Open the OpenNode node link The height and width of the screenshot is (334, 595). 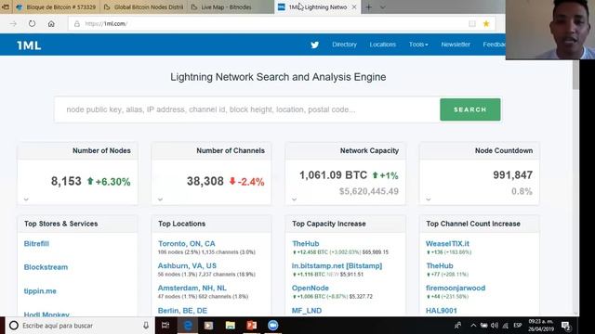tap(310, 288)
